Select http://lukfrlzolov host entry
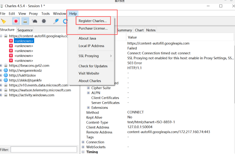This screenshot has width=235, height=154. tap(22, 75)
